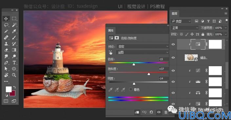Click the foreground color swatch
231x120 pixels.
click(x=9, y=89)
